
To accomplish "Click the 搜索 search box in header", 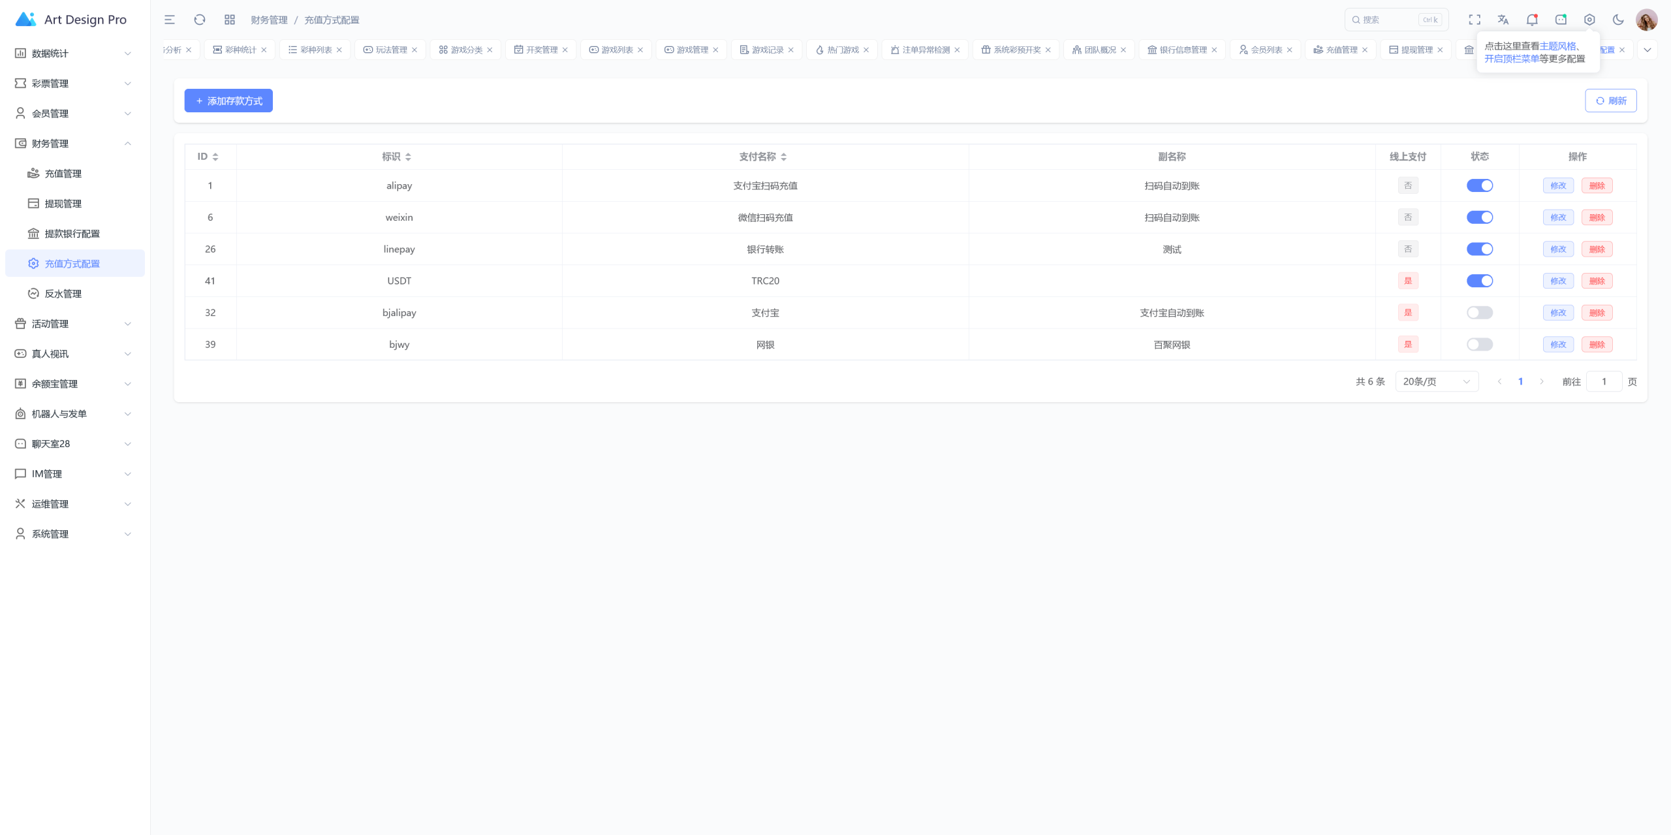I will coord(1396,20).
